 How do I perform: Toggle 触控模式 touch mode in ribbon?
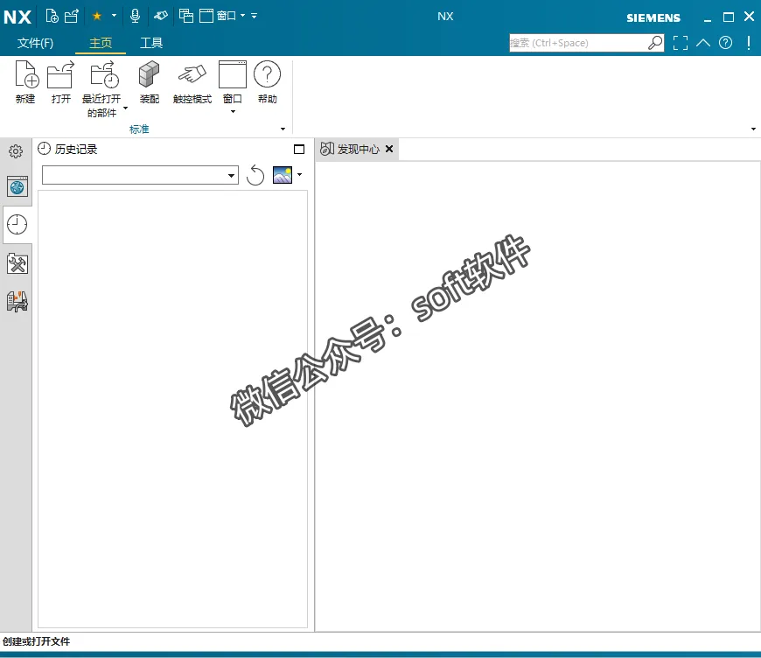(x=192, y=82)
